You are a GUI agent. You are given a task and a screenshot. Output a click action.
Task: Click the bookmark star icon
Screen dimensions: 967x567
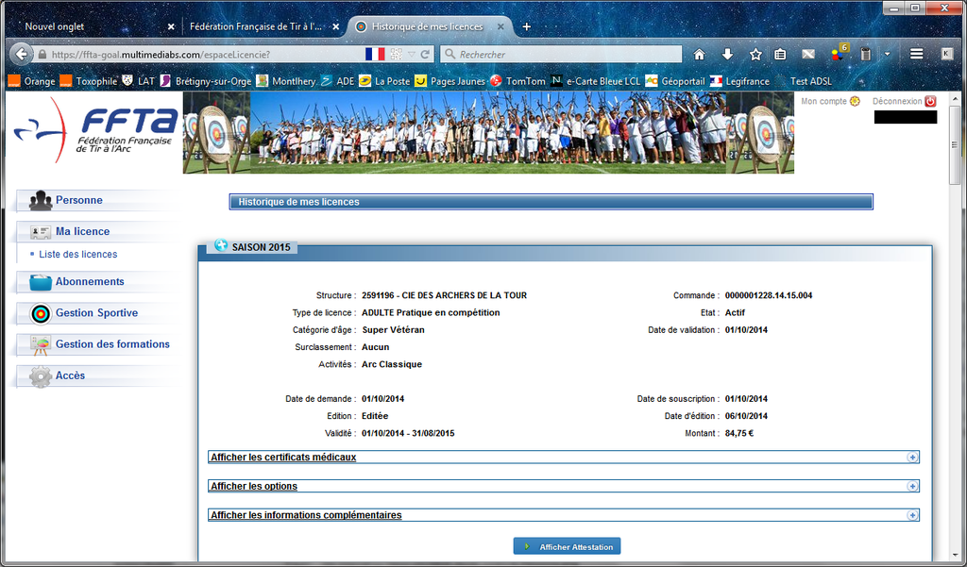(755, 55)
